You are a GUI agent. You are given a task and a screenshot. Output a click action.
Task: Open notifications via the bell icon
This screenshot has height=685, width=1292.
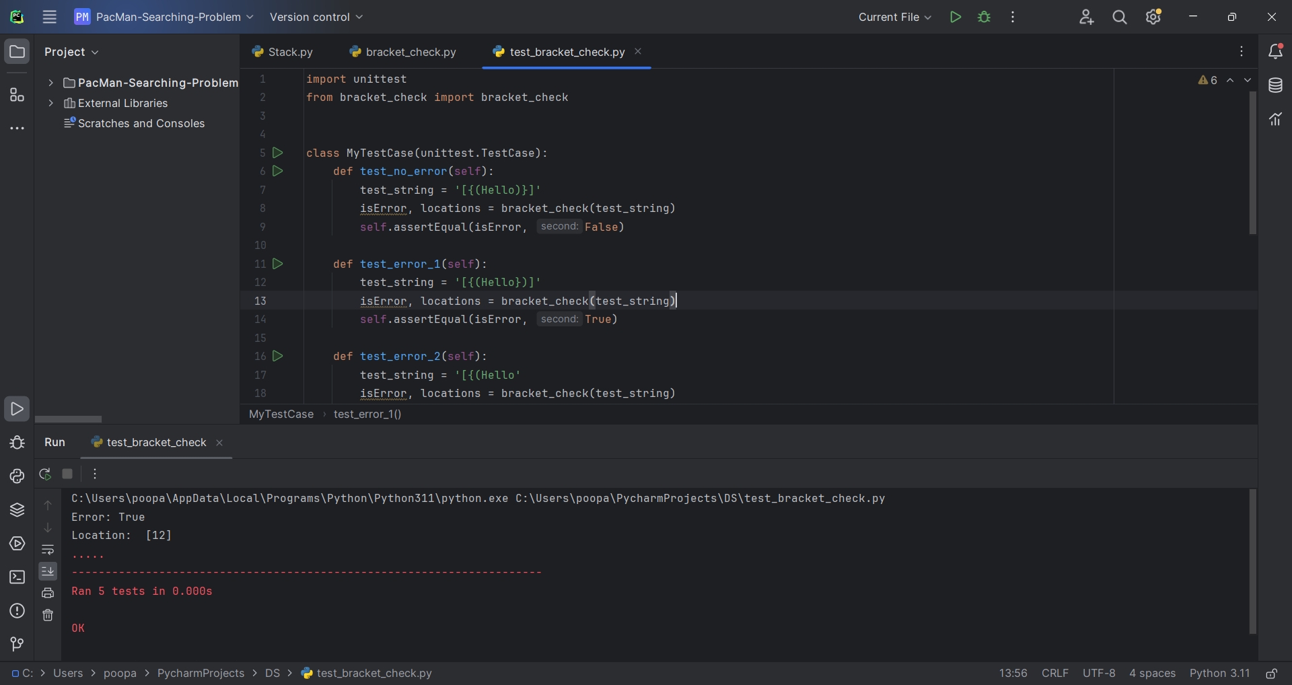pyautogui.click(x=1277, y=51)
